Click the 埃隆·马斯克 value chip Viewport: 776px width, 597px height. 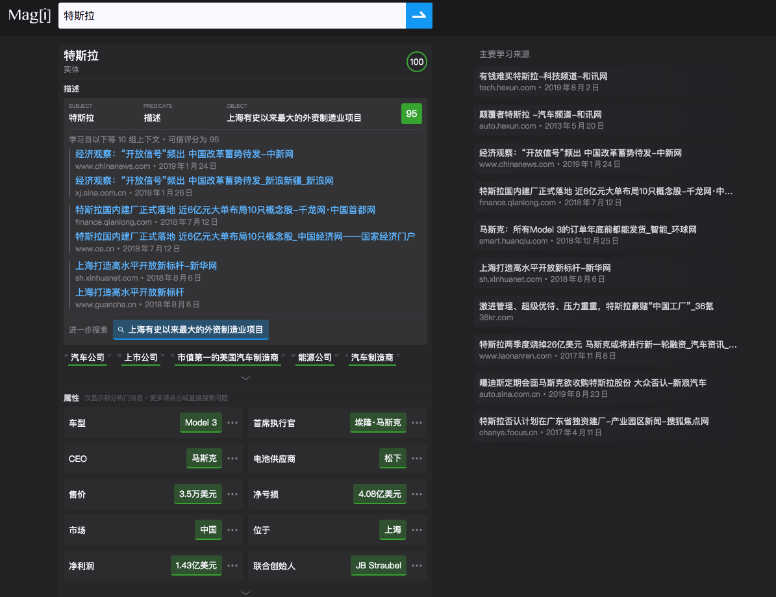click(378, 423)
